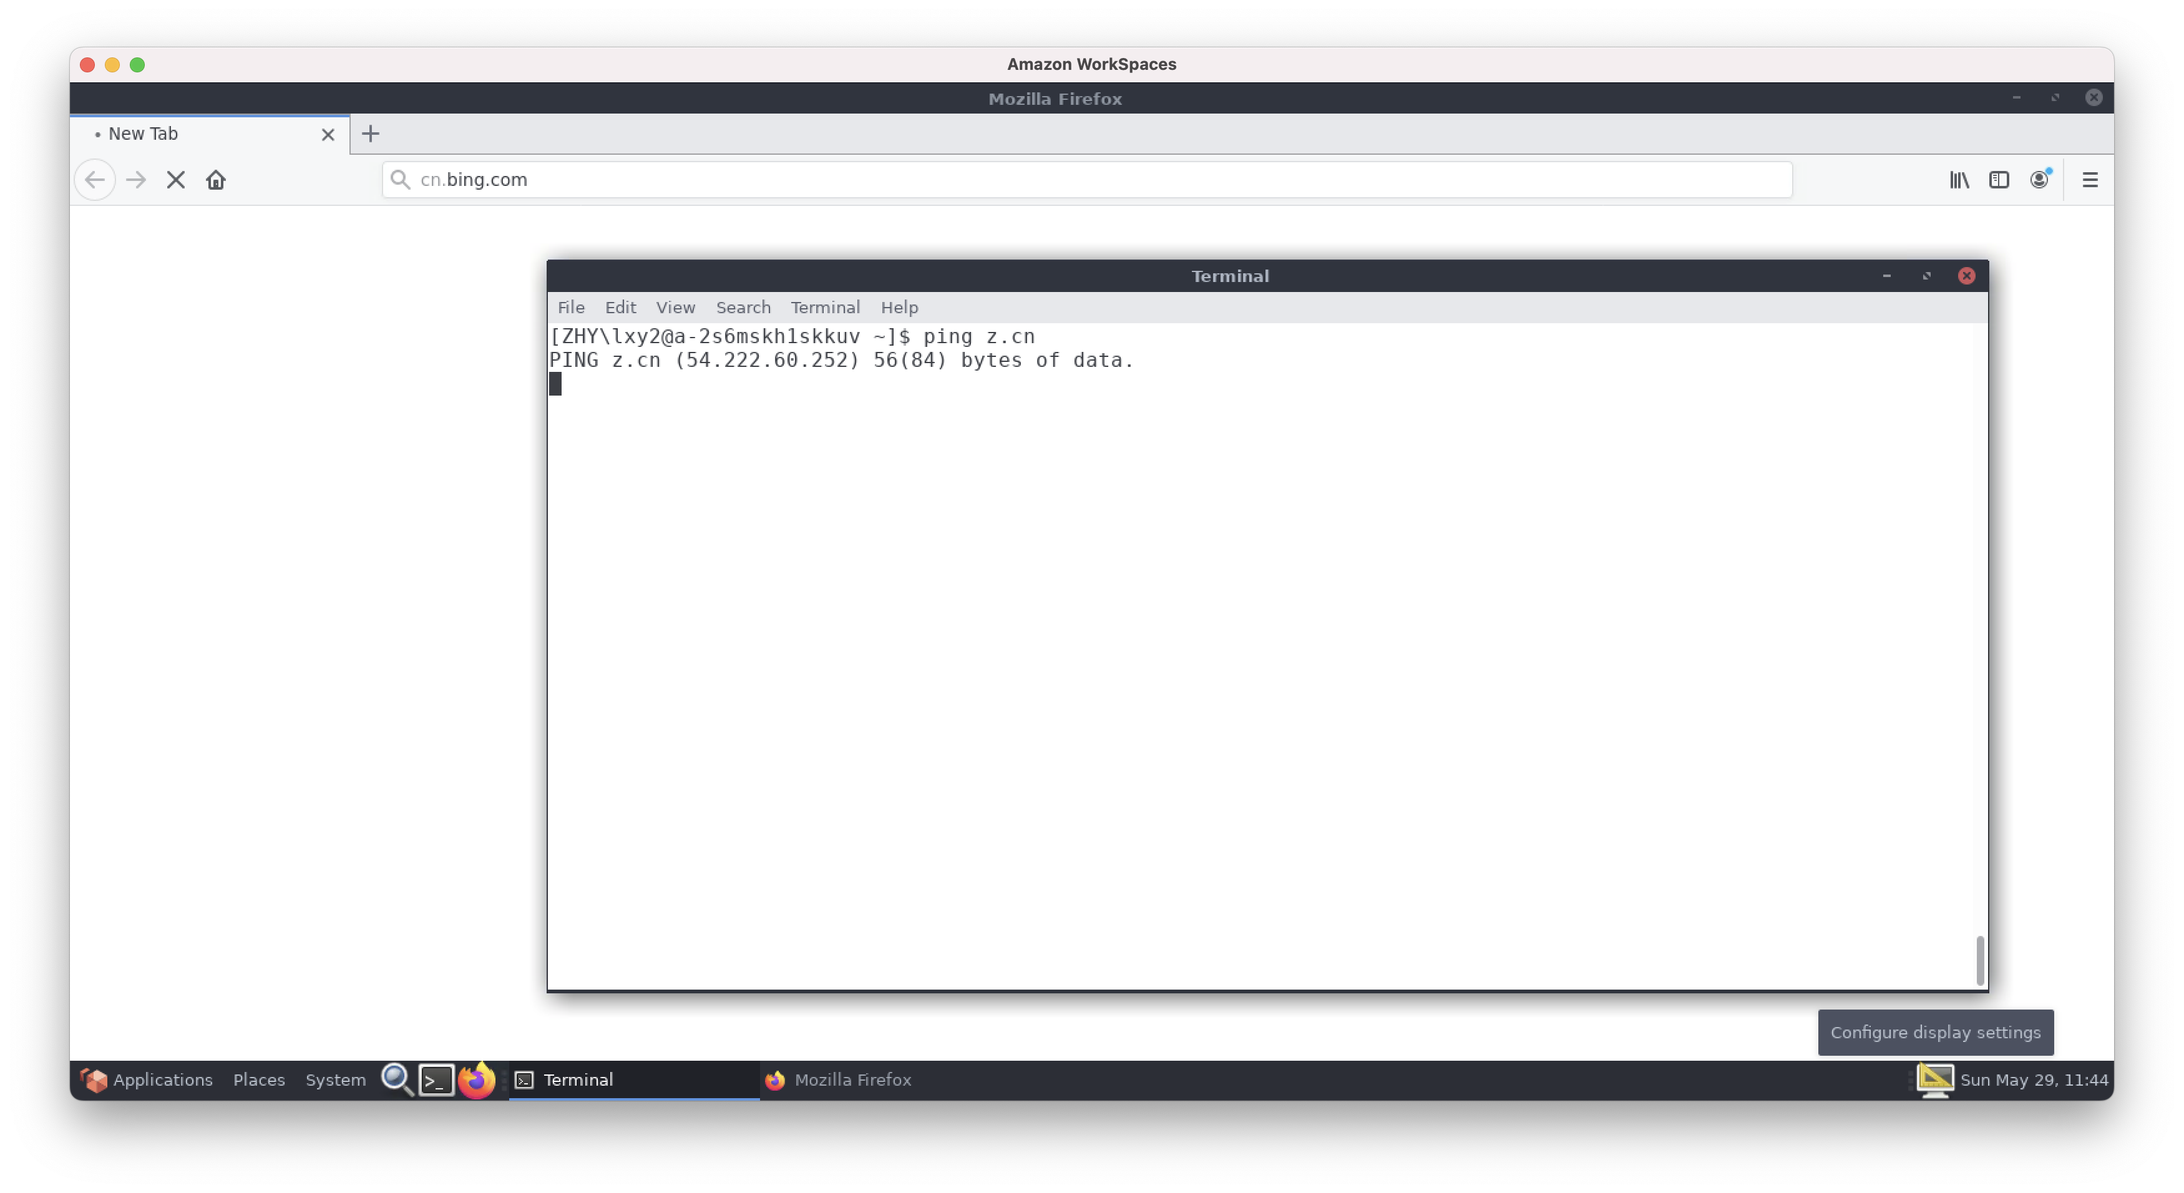Viewport: 2184px width, 1193px height.
Task: Go to Firefox home page
Action: (215, 180)
